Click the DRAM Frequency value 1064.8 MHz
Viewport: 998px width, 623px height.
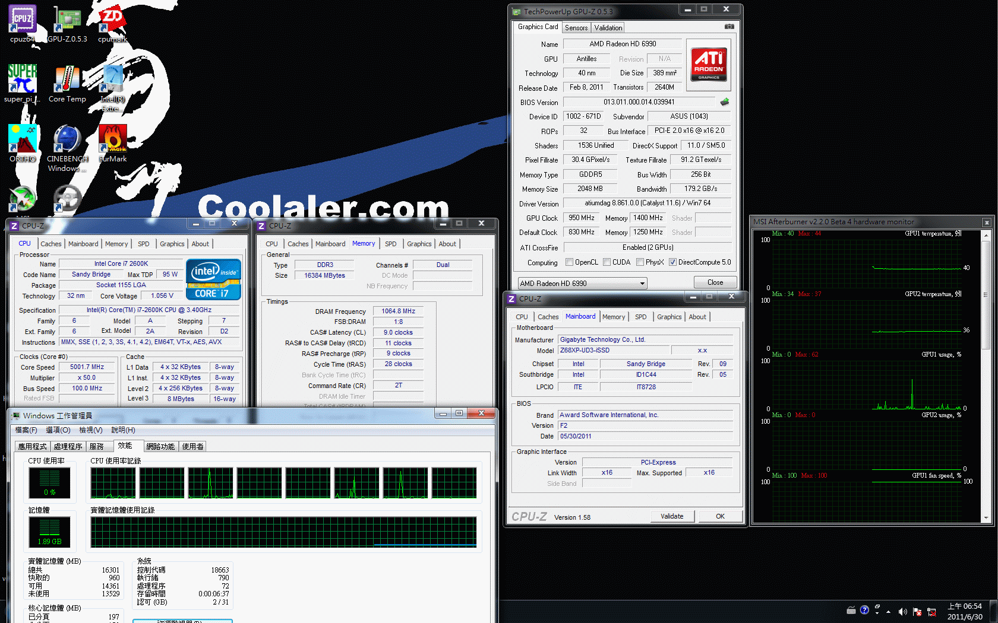pos(398,311)
